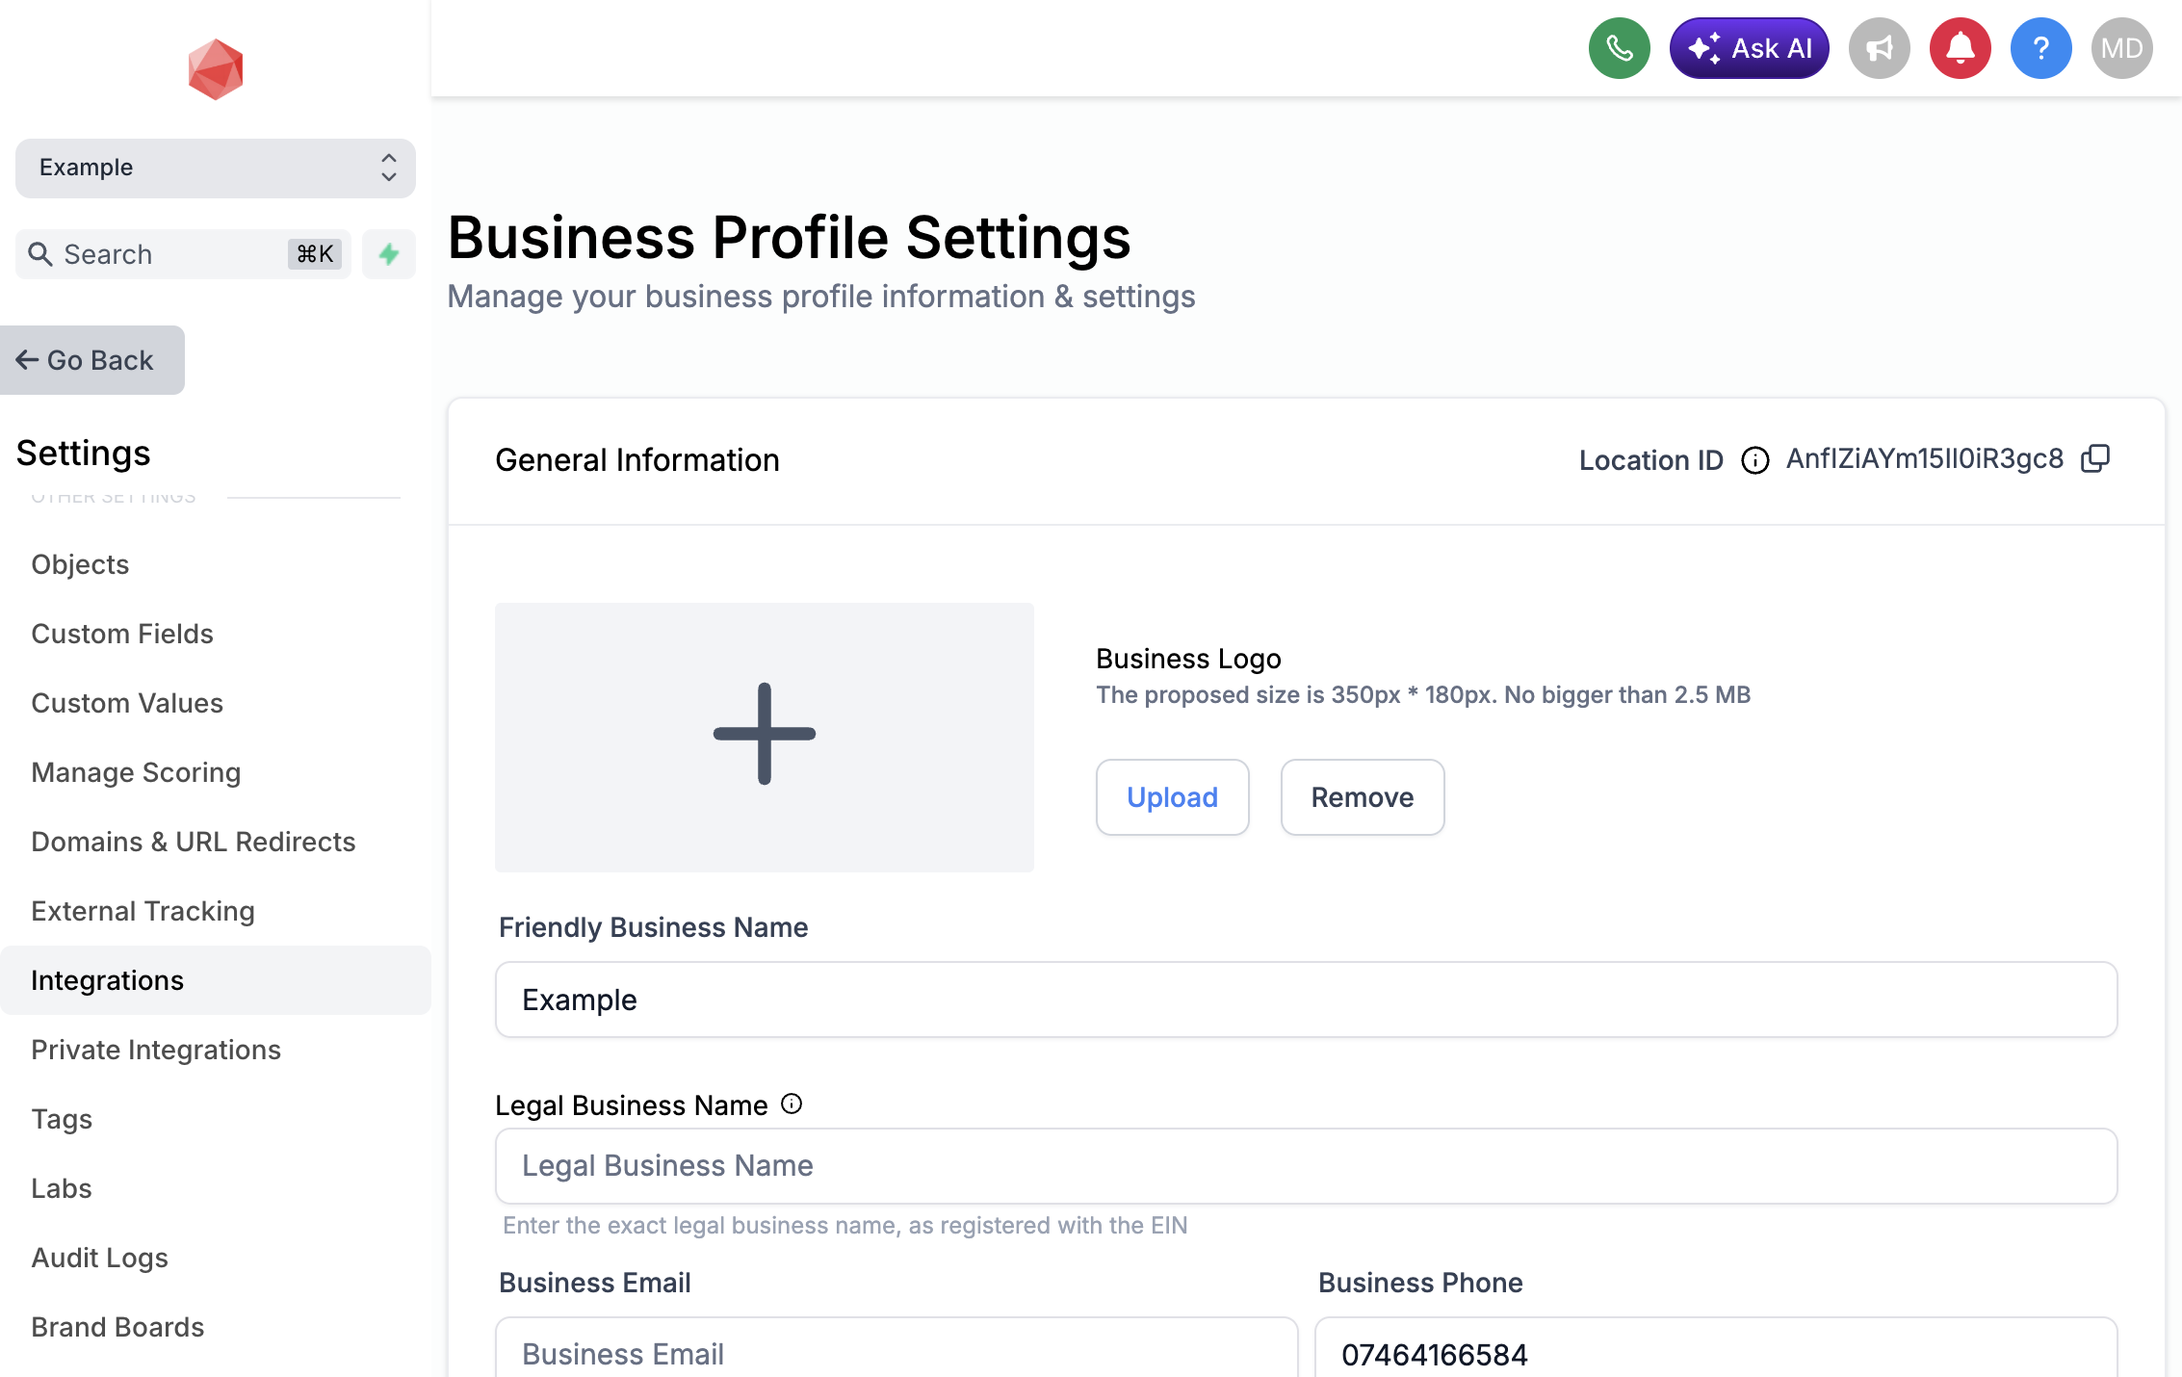Click the Go Back button
This screenshot has height=1377, width=2182.
click(91, 360)
